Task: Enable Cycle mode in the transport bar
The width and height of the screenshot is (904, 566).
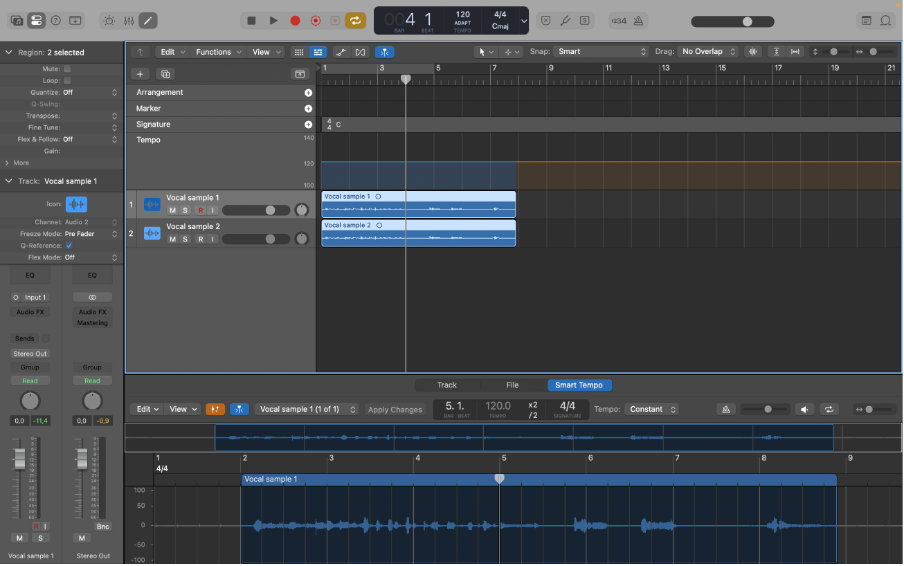Action: coord(355,21)
